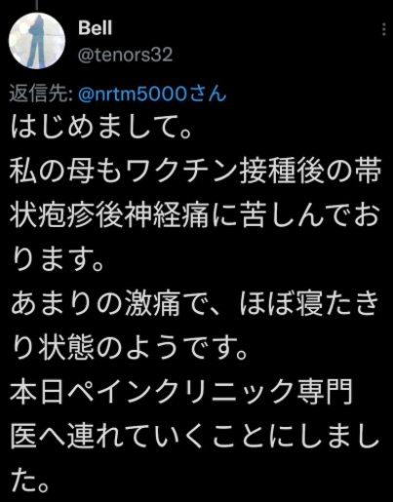
Task: Click the line starting あまりの激痛で
Action: point(195,304)
